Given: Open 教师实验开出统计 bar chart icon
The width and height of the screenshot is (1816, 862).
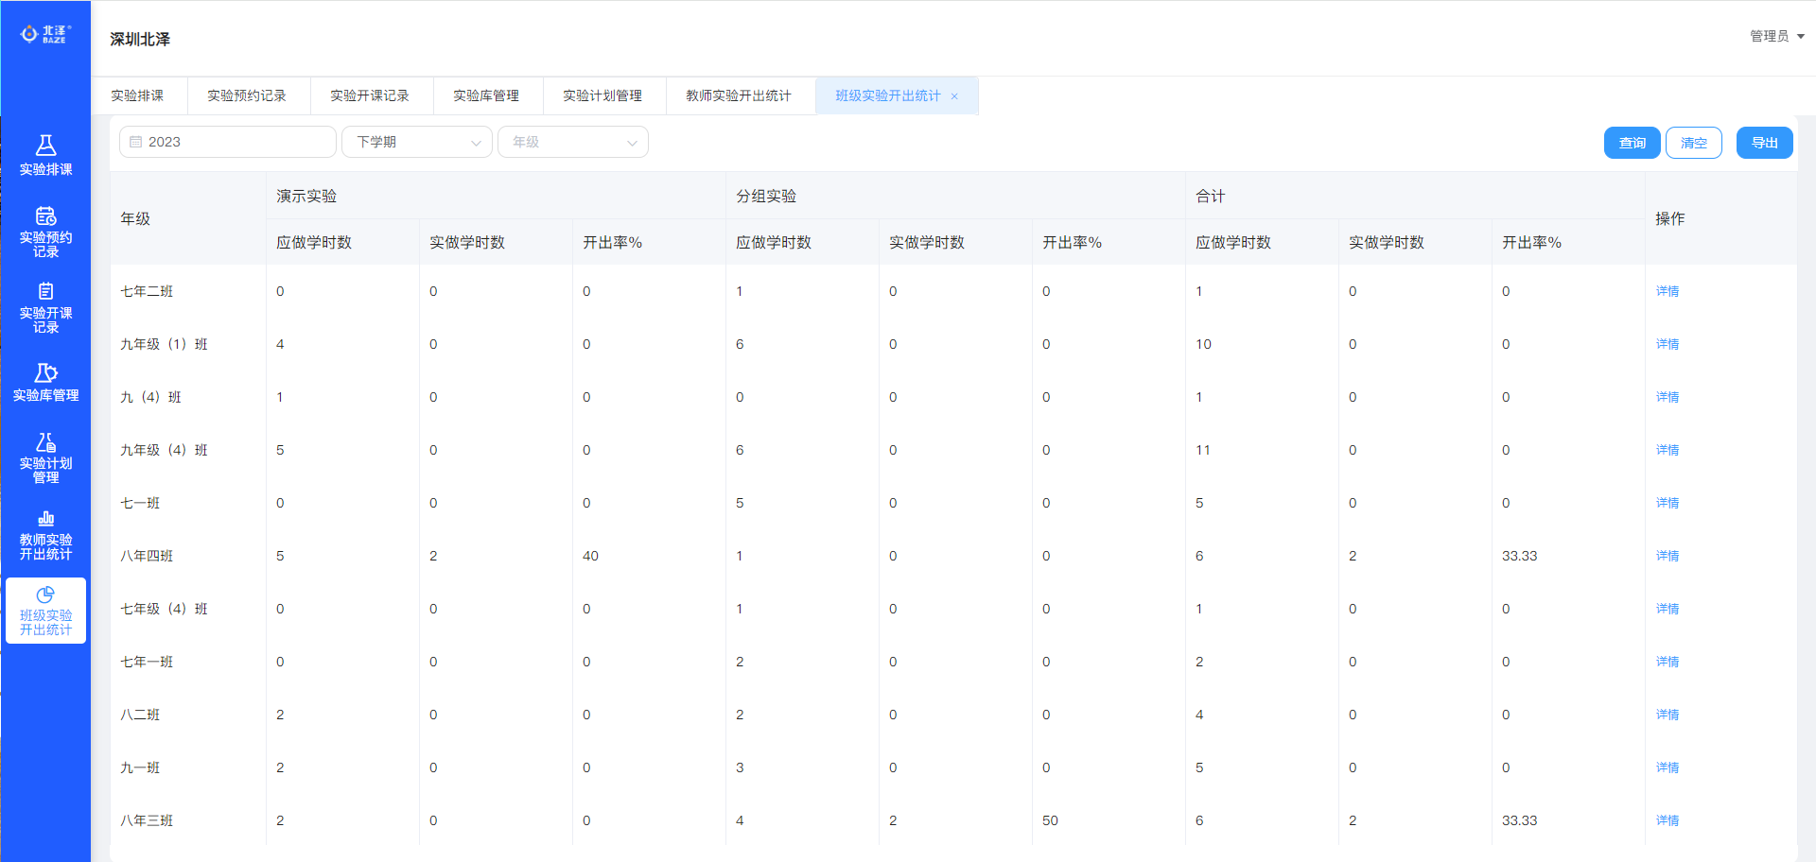Looking at the screenshot, I should pos(45,519).
